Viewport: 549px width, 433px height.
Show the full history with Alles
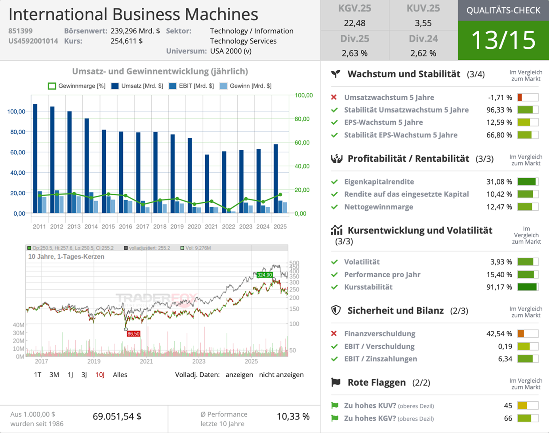[120, 375]
